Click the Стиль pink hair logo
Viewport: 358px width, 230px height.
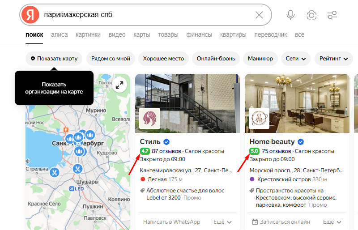(x=150, y=119)
